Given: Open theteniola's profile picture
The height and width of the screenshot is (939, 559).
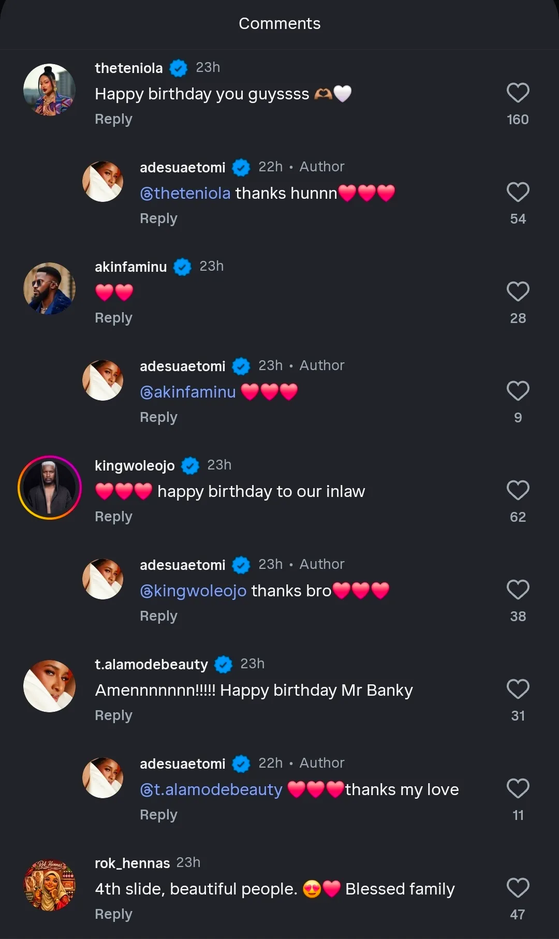Looking at the screenshot, I should point(50,90).
